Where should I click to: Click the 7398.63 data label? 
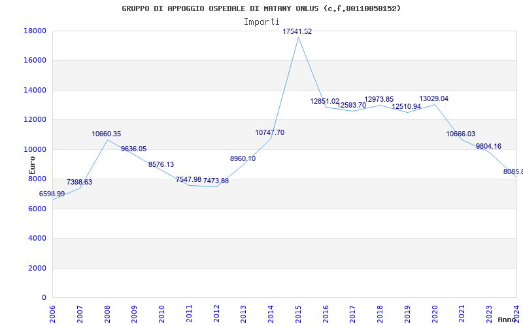(79, 183)
